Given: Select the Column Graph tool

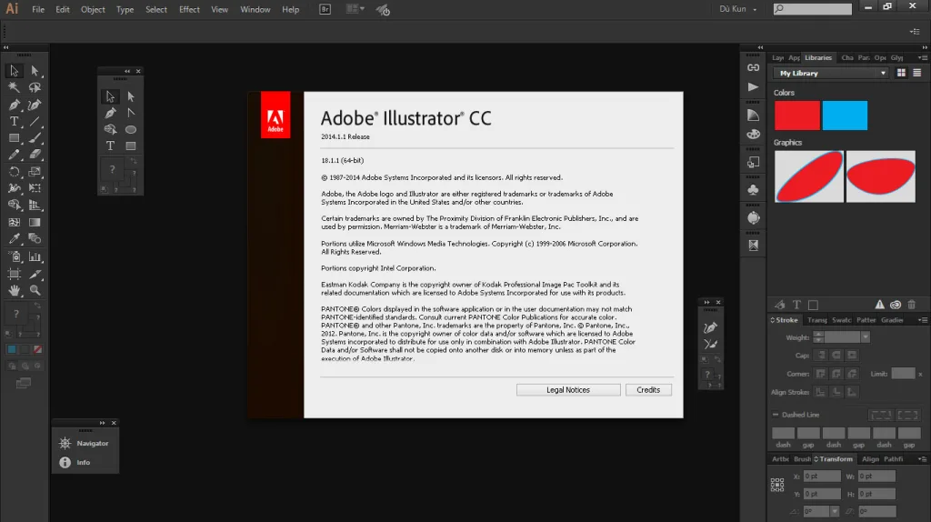Looking at the screenshot, I should point(35,256).
